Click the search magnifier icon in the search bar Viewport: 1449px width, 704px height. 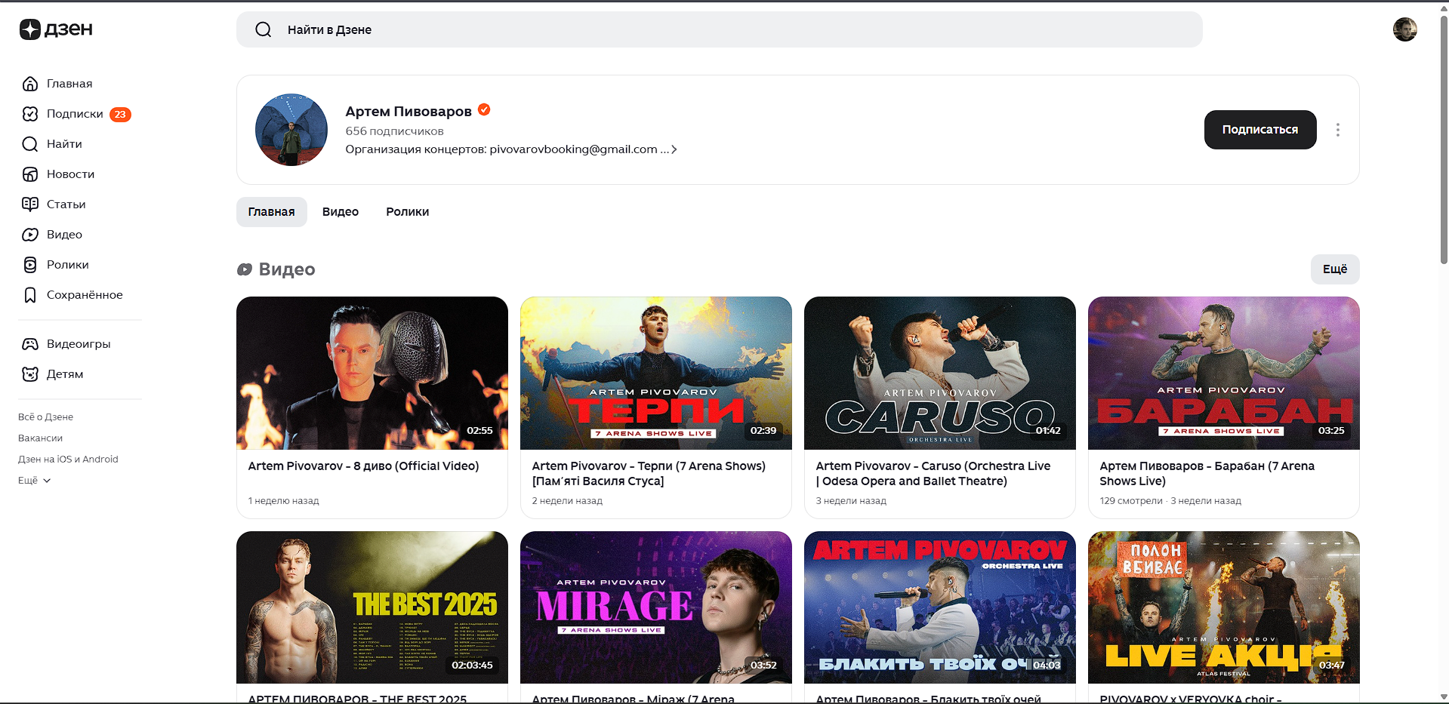point(264,29)
